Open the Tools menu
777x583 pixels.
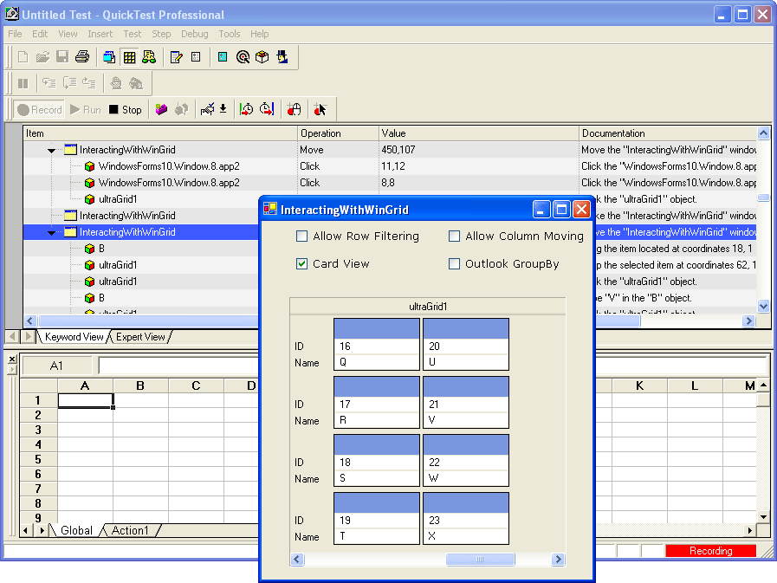230,34
